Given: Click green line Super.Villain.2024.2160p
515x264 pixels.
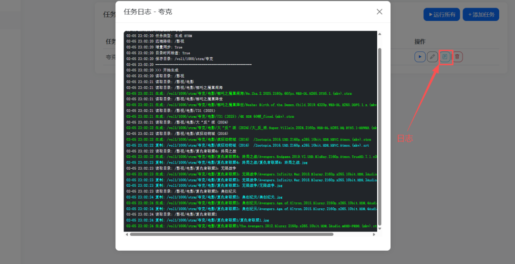Looking at the screenshot, I should click(x=252, y=128).
